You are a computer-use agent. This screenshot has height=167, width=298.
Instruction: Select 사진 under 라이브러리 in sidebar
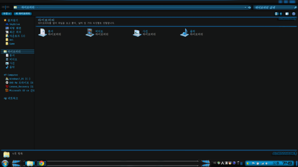10,63
